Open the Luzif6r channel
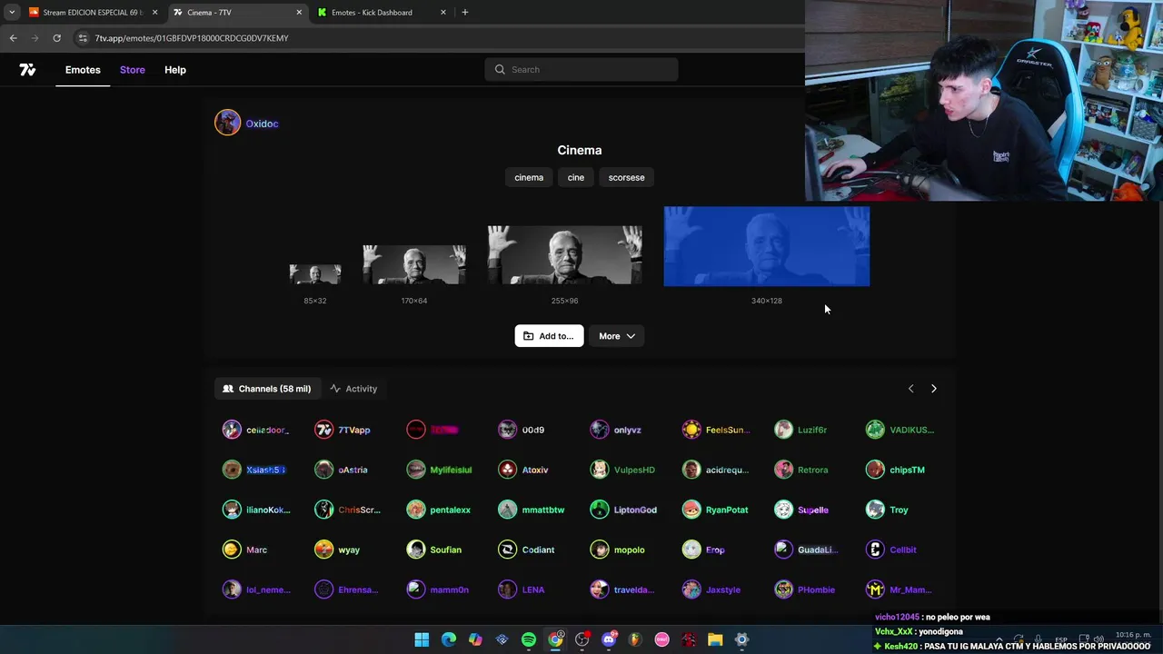 tap(801, 430)
